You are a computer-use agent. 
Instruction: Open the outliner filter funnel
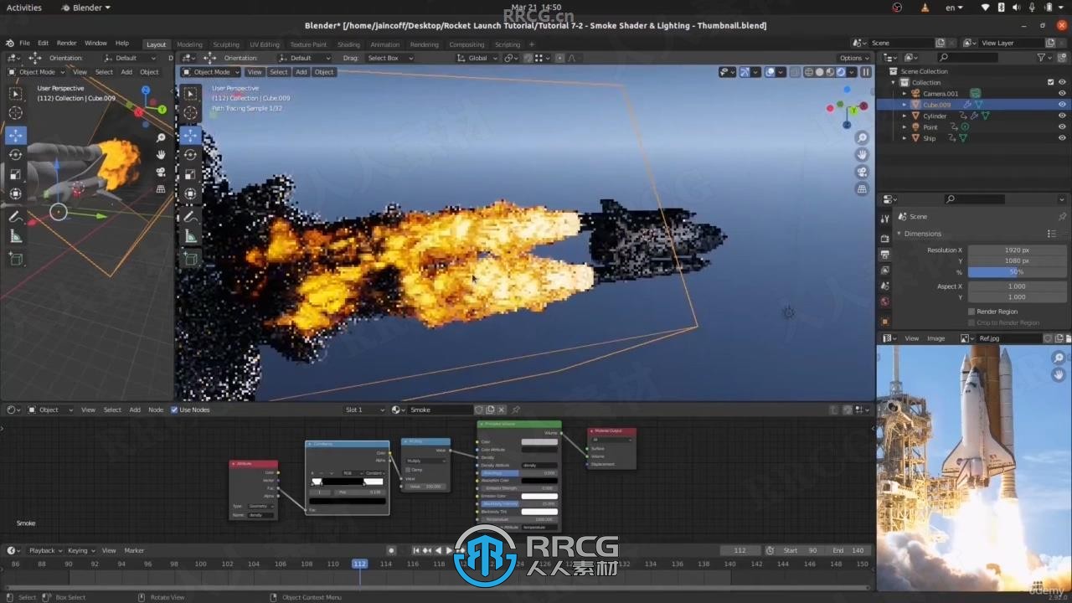pos(1041,58)
